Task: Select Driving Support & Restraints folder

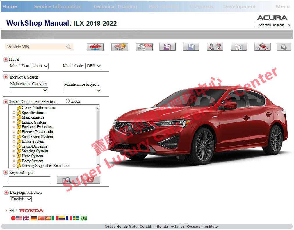Action: coord(43,165)
